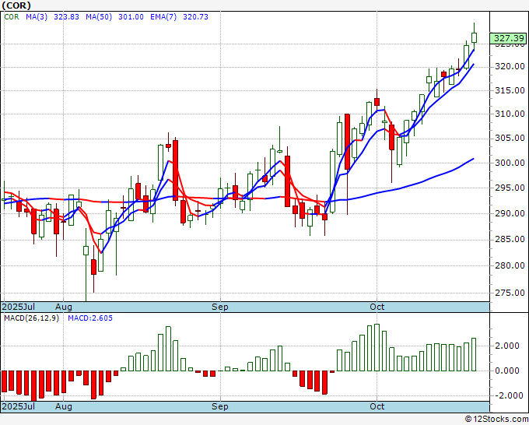This screenshot has height=425, width=529.
Task: Select Aug on the MACD panel axis
Action: pyautogui.click(x=64, y=406)
